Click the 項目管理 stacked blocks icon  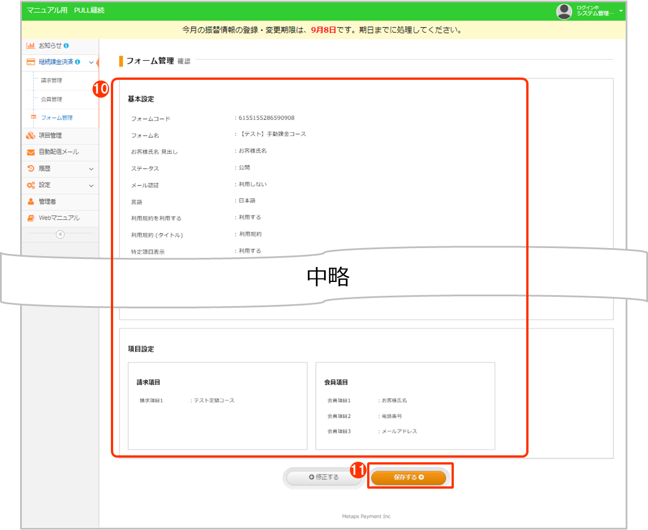click(x=31, y=136)
